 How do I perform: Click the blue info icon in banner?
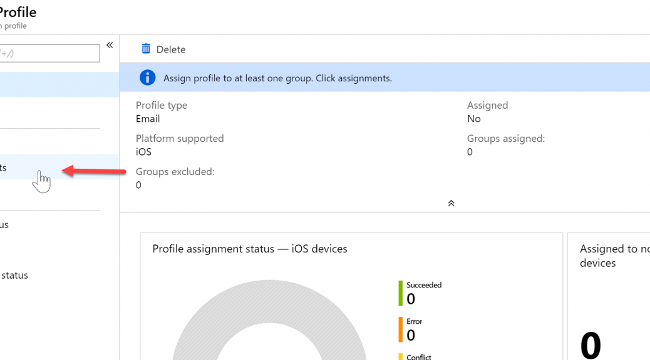147,77
